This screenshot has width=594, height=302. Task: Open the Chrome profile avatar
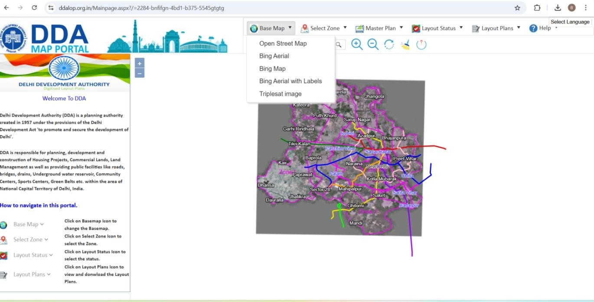pyautogui.click(x=571, y=8)
